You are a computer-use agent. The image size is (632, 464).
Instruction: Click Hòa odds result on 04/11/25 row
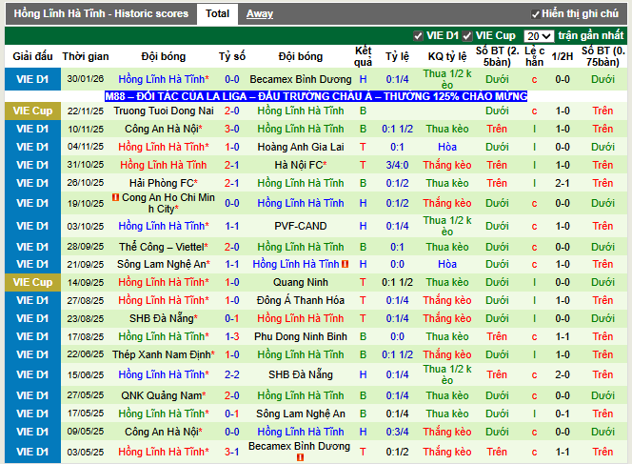pyautogui.click(x=447, y=147)
